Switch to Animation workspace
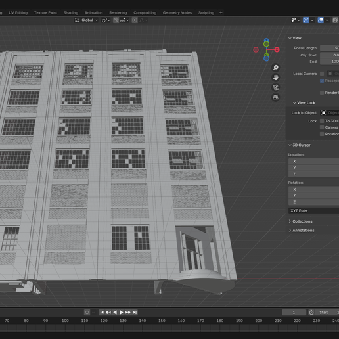Viewport: 339px width, 339px height. (x=93, y=12)
